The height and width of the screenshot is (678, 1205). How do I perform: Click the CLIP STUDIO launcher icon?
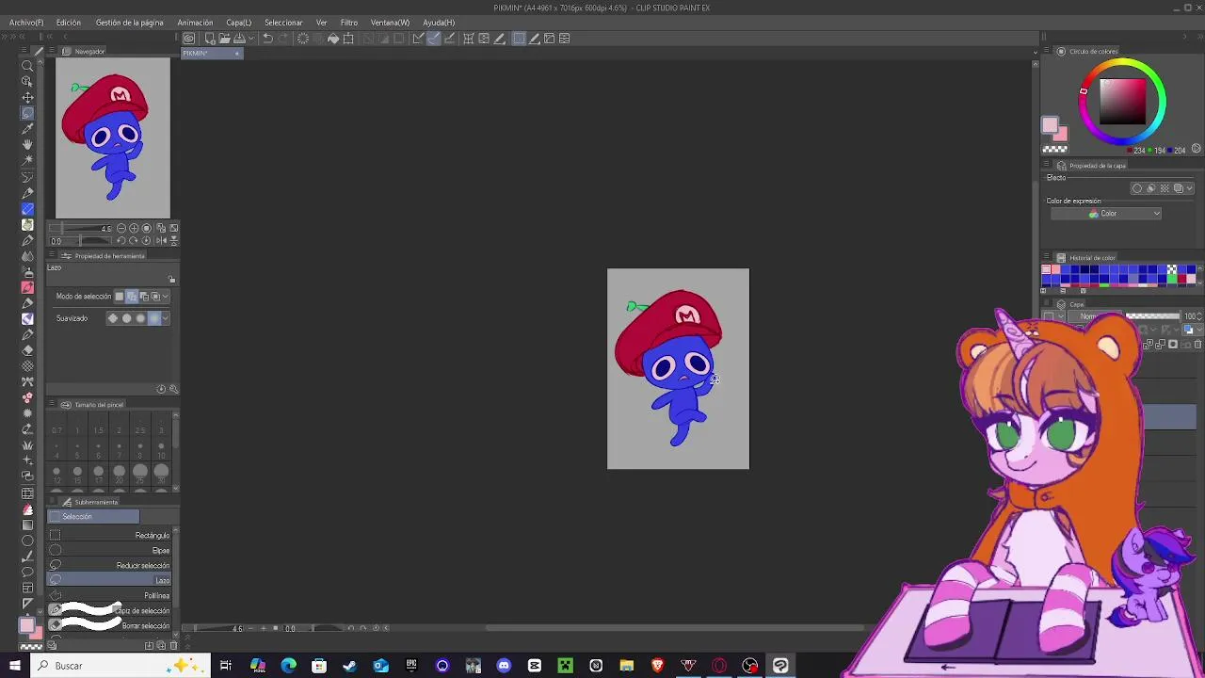coord(189,39)
